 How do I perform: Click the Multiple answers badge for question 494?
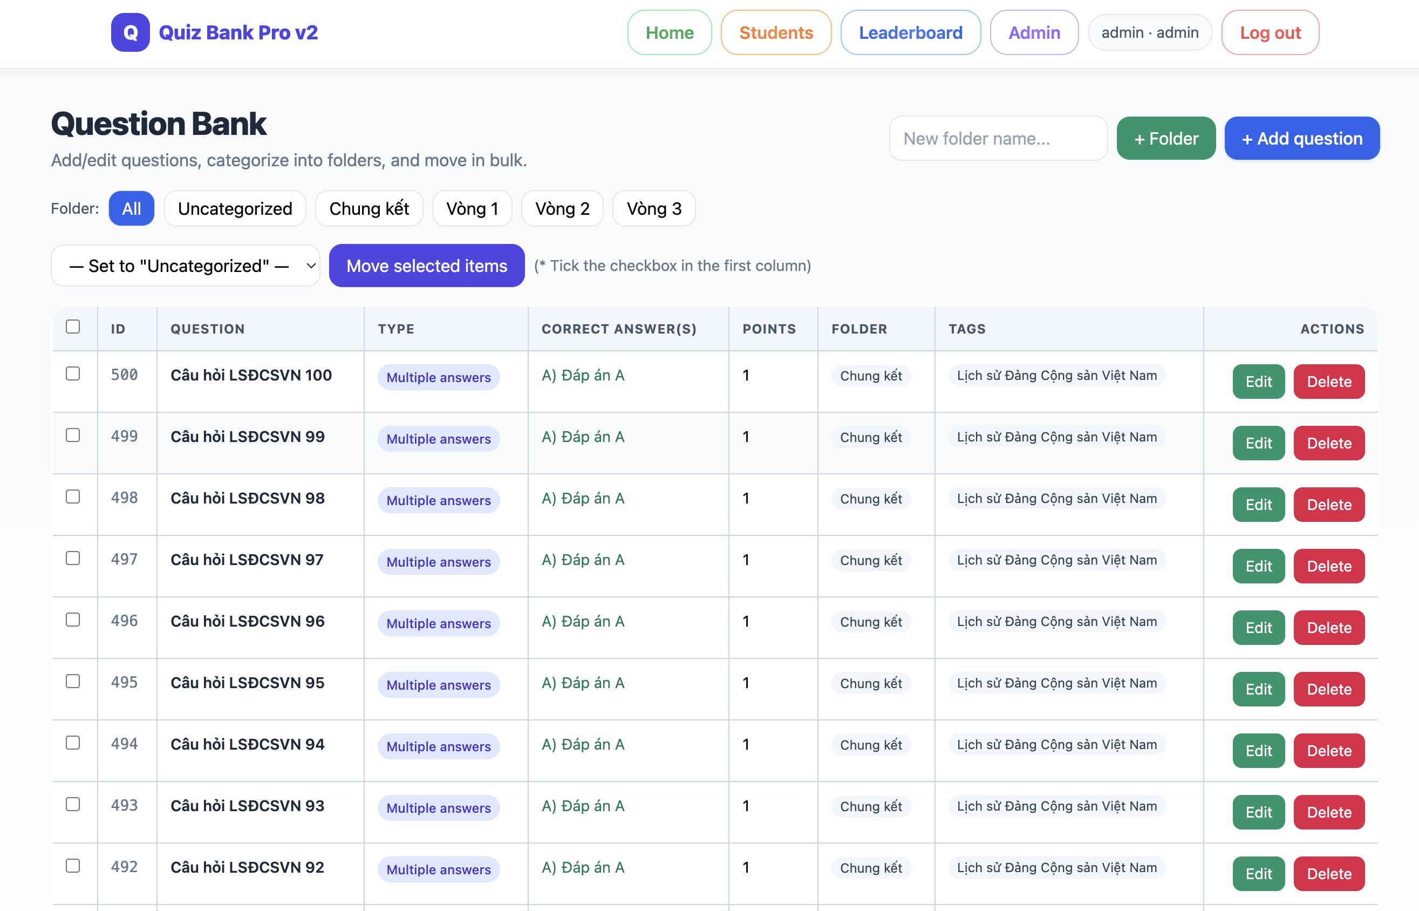tap(438, 746)
